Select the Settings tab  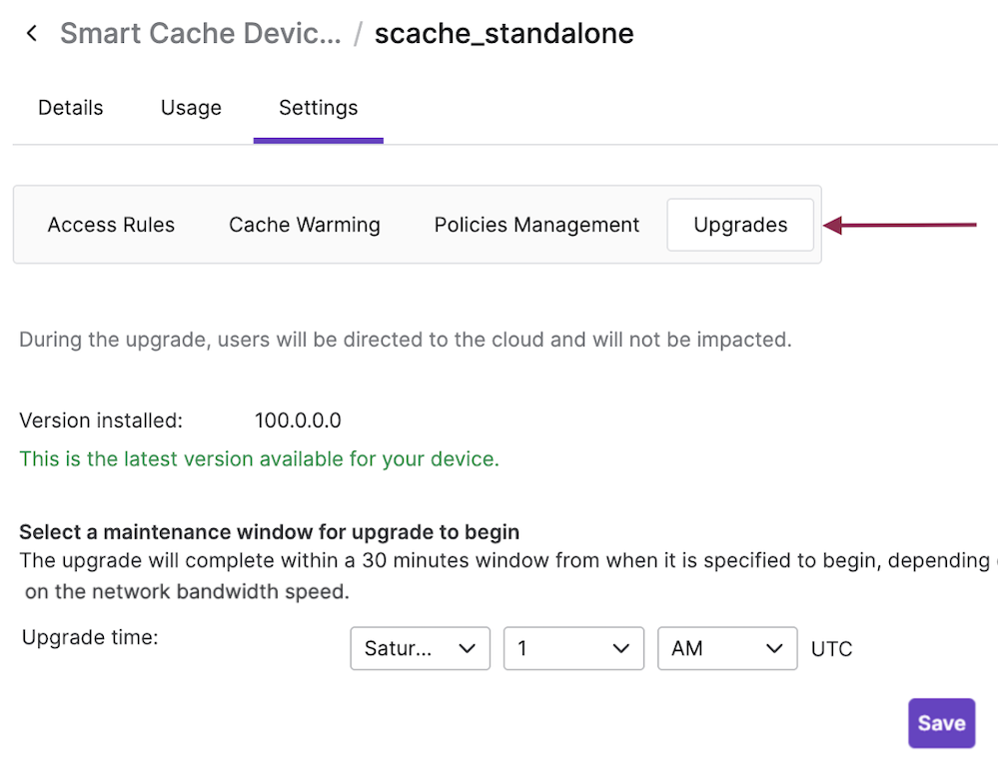(318, 107)
